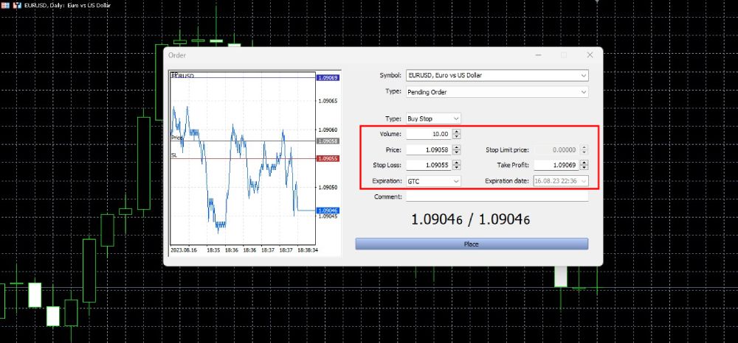Click the blue 1.09069 take profit price label
This screenshot has height=343, width=738.
pyautogui.click(x=327, y=77)
